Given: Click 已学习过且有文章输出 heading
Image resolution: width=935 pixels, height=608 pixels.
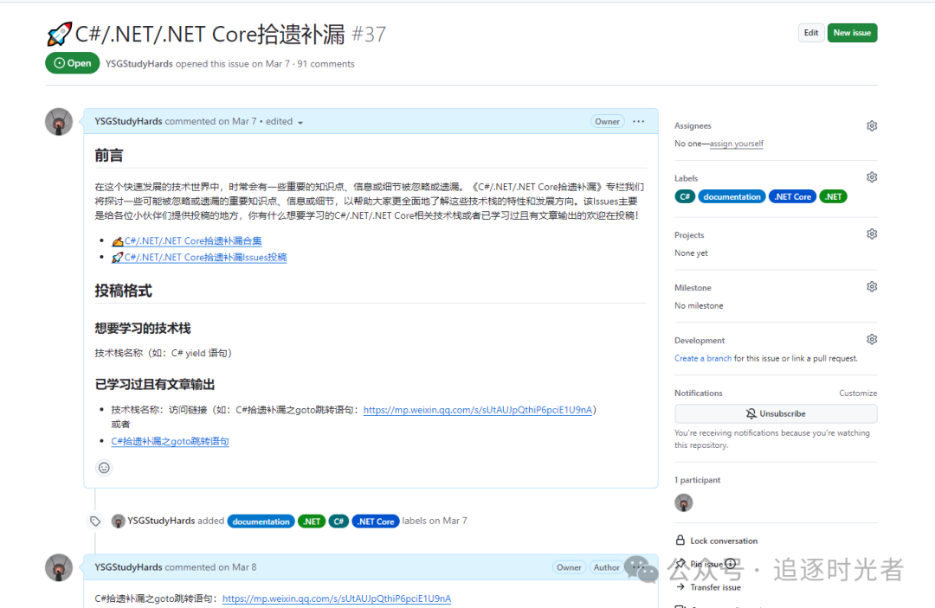Looking at the screenshot, I should (154, 385).
